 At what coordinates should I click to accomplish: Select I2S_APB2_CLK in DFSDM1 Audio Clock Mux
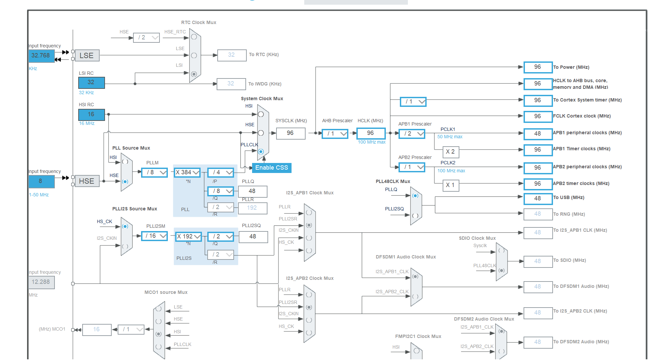point(415,296)
